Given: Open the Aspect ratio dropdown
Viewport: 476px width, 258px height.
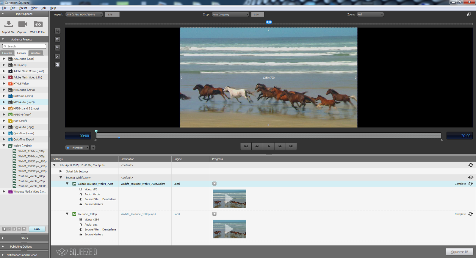Looking at the screenshot, I should click(x=84, y=15).
